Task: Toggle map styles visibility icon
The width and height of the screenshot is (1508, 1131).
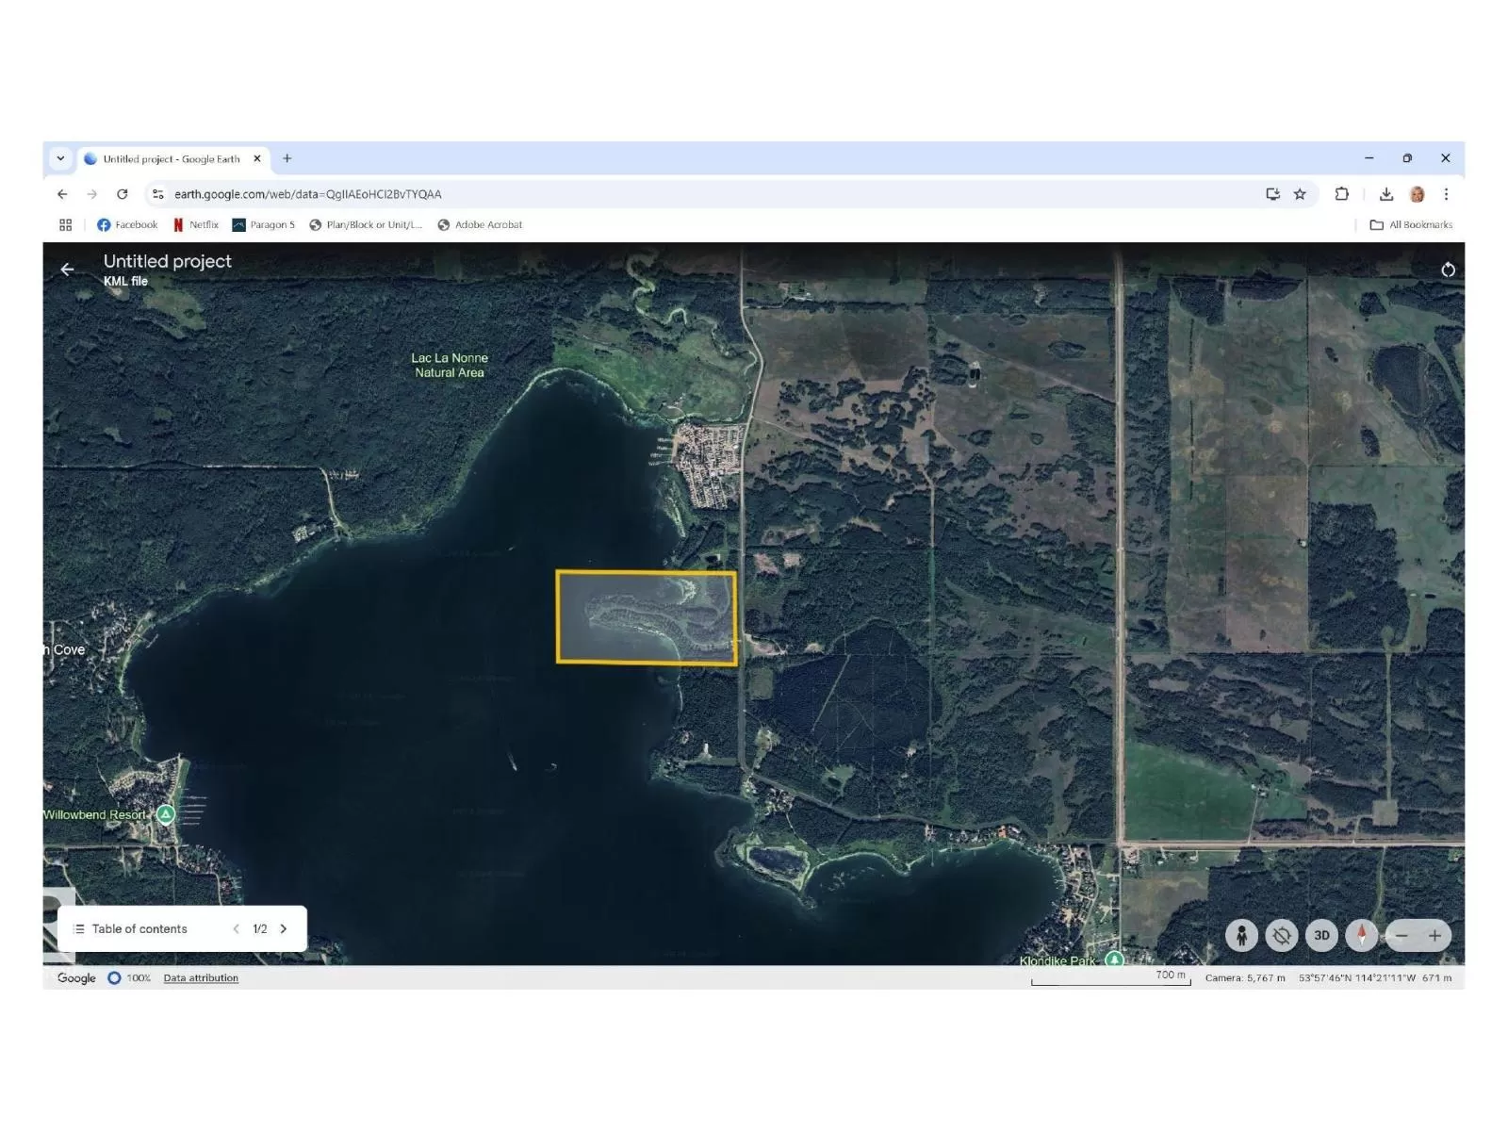Action: click(1281, 935)
